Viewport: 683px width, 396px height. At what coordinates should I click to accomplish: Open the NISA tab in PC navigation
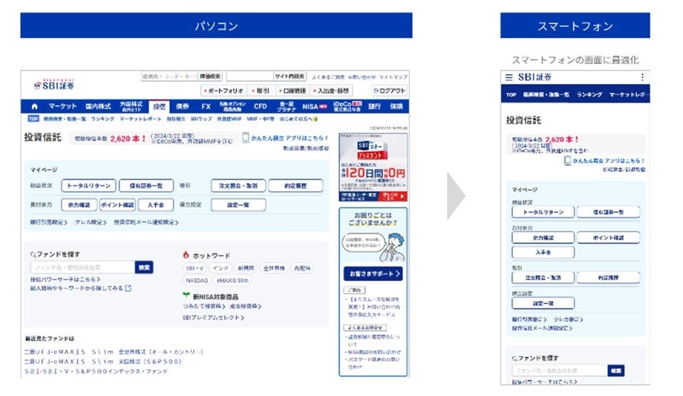314,106
